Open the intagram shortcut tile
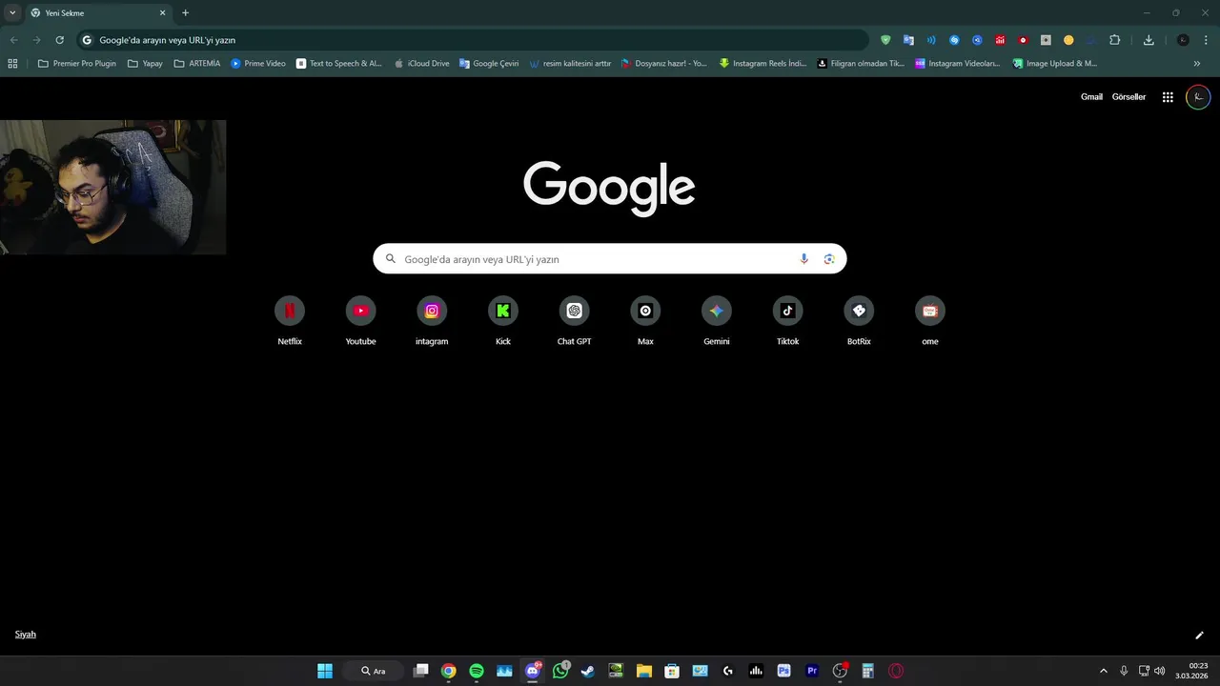1220x686 pixels. (x=432, y=321)
